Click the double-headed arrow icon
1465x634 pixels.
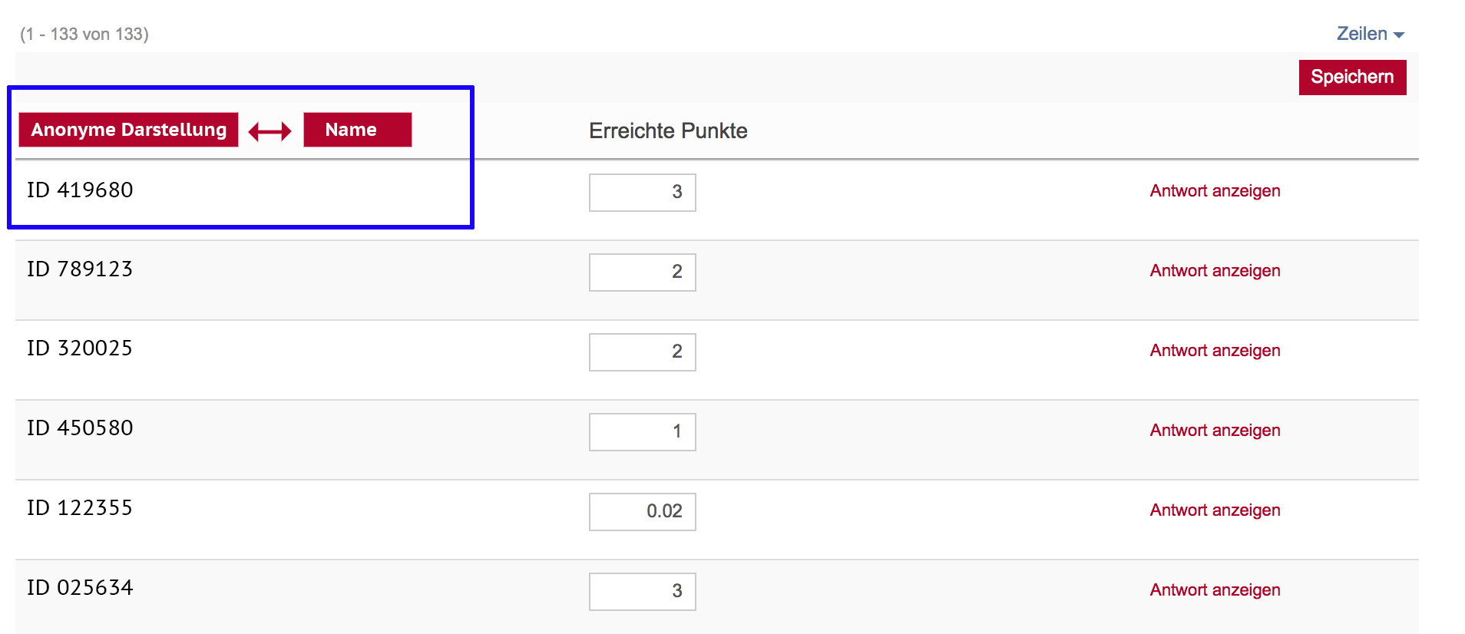pos(270,131)
